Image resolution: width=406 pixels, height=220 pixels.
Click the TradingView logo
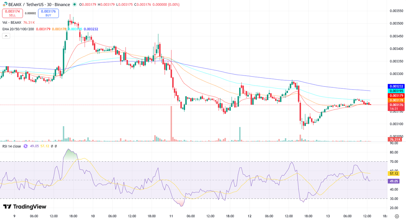(24, 207)
